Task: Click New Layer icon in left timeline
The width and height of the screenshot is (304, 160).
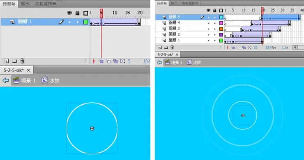Action: (x=7, y=61)
